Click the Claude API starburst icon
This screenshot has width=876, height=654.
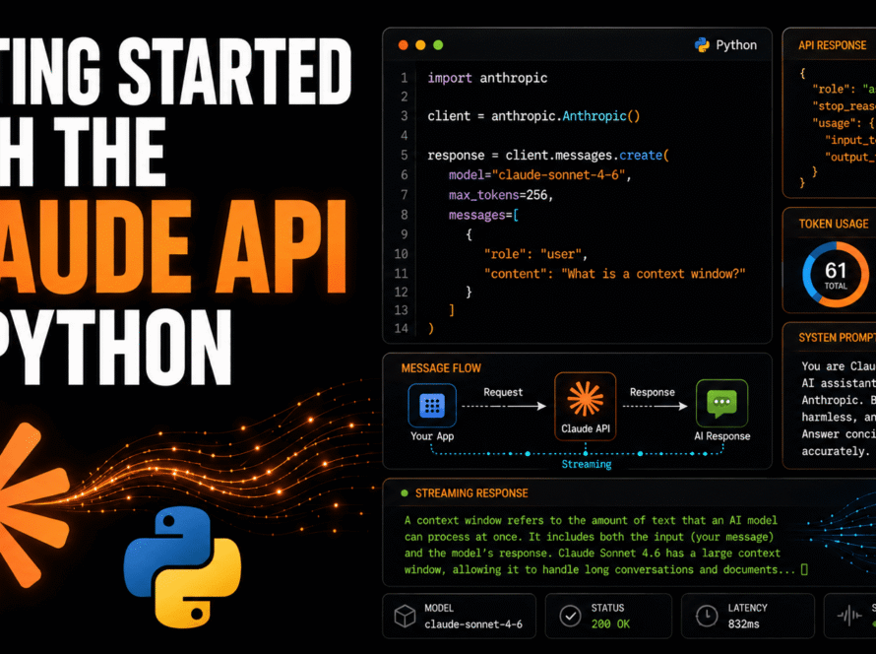[585, 399]
